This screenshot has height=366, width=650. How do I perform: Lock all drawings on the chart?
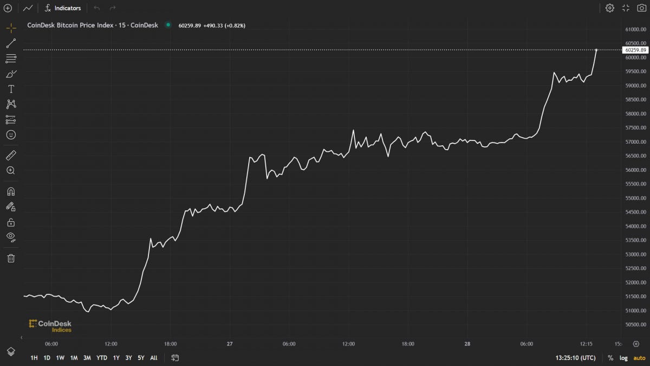pos(11,222)
